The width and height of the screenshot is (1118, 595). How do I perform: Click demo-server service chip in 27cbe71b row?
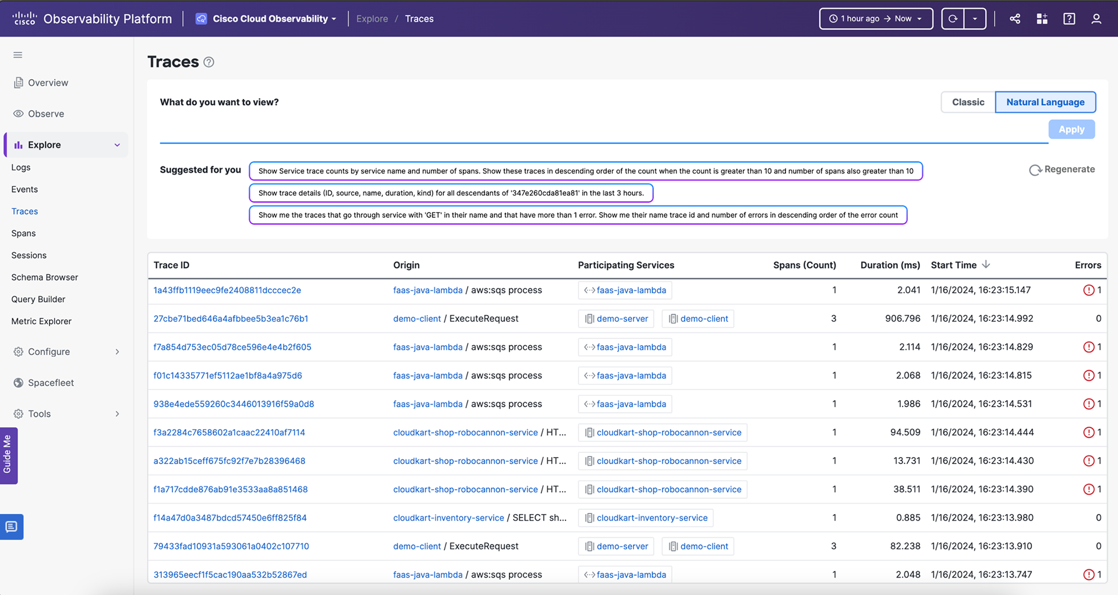[x=616, y=318]
